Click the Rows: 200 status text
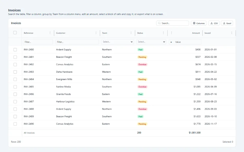Screen dimensions: 244x152 point(16,142)
